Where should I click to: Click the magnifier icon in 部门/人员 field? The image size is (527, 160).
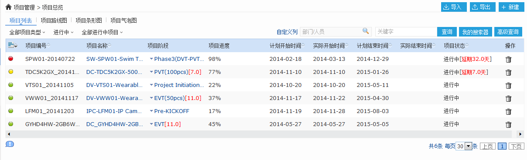click(x=366, y=31)
